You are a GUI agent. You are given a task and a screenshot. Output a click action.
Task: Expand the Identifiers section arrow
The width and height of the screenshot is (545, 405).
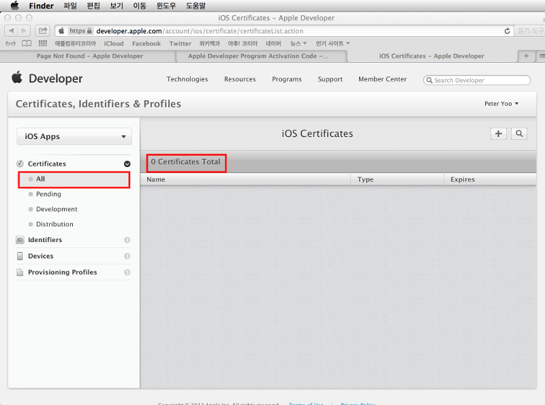127,240
